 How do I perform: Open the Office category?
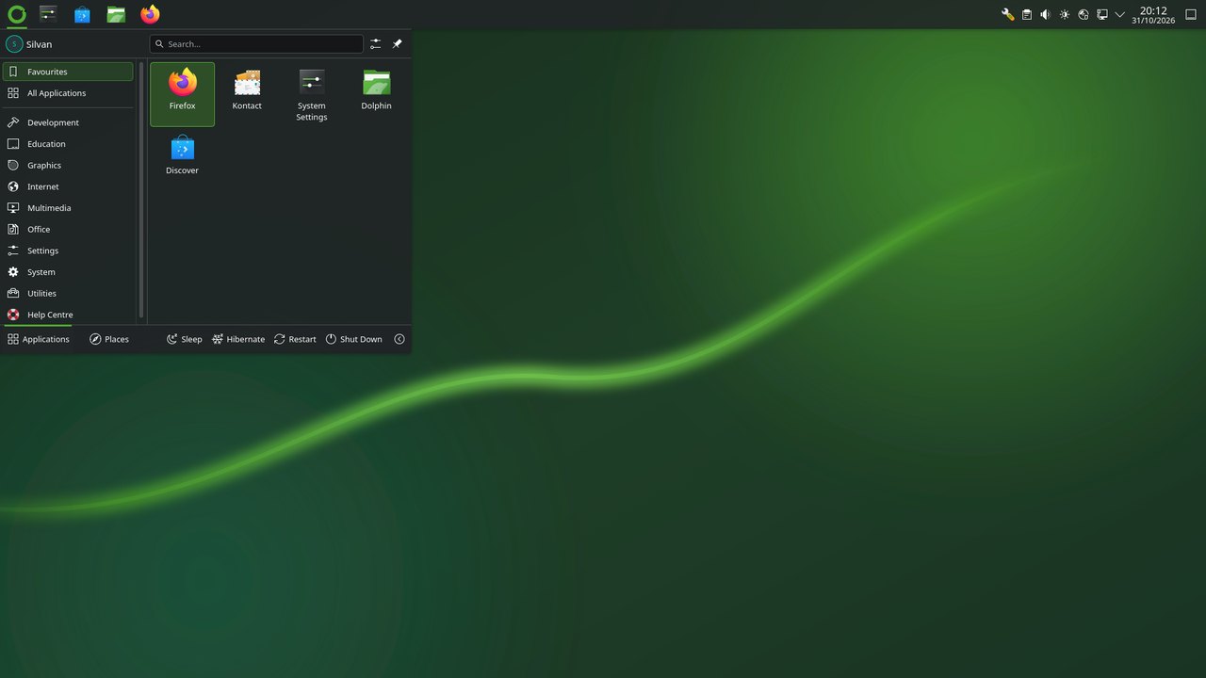pos(68,229)
